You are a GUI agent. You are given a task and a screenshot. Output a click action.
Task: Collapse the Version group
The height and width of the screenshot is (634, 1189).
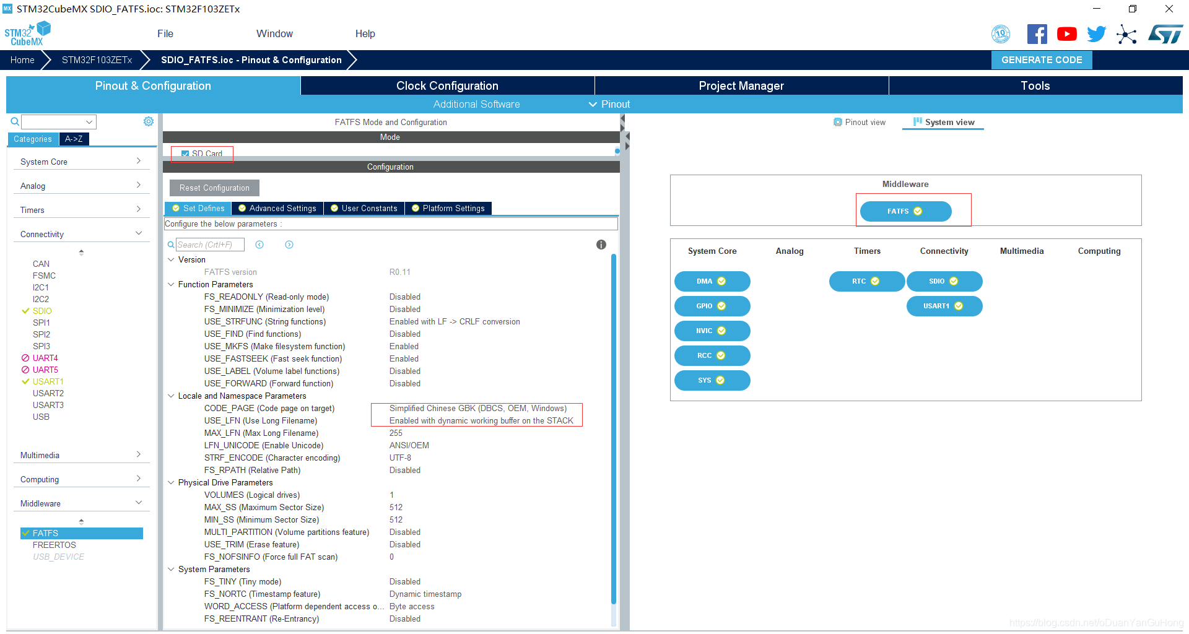tap(171, 259)
